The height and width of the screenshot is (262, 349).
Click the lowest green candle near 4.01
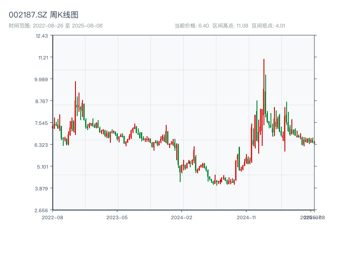pos(216,183)
